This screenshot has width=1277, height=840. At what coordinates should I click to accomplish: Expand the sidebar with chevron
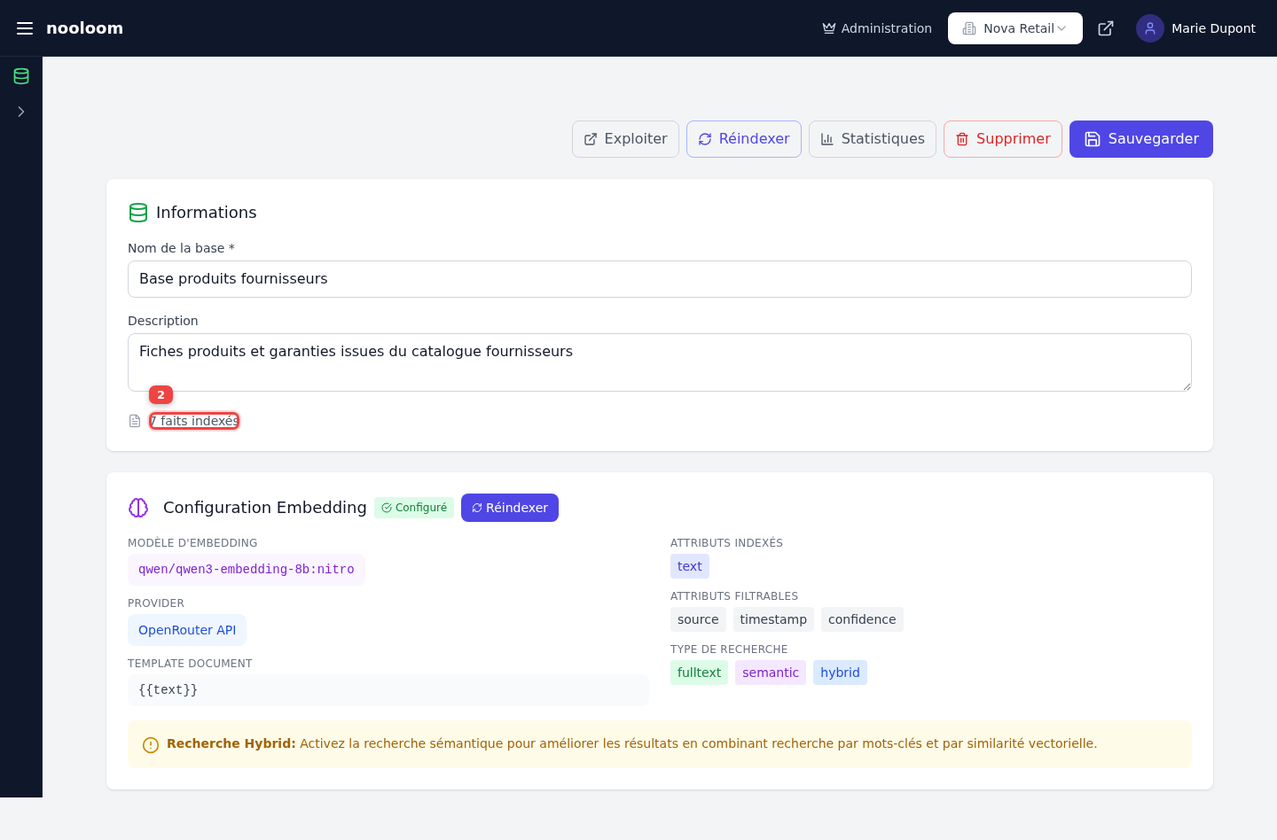click(x=21, y=112)
